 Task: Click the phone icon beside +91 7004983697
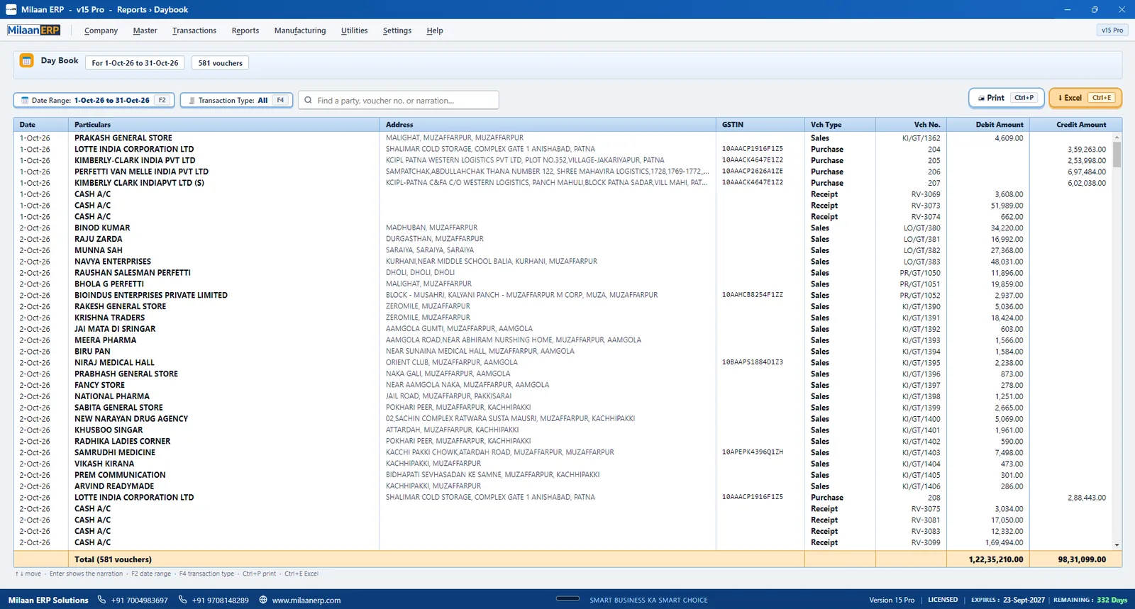tap(101, 600)
